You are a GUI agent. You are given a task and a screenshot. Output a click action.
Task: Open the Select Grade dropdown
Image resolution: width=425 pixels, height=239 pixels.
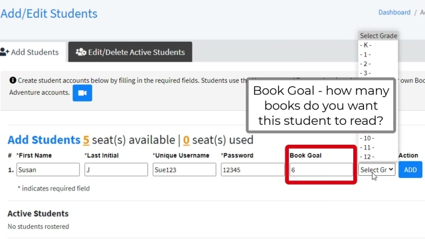(x=377, y=170)
